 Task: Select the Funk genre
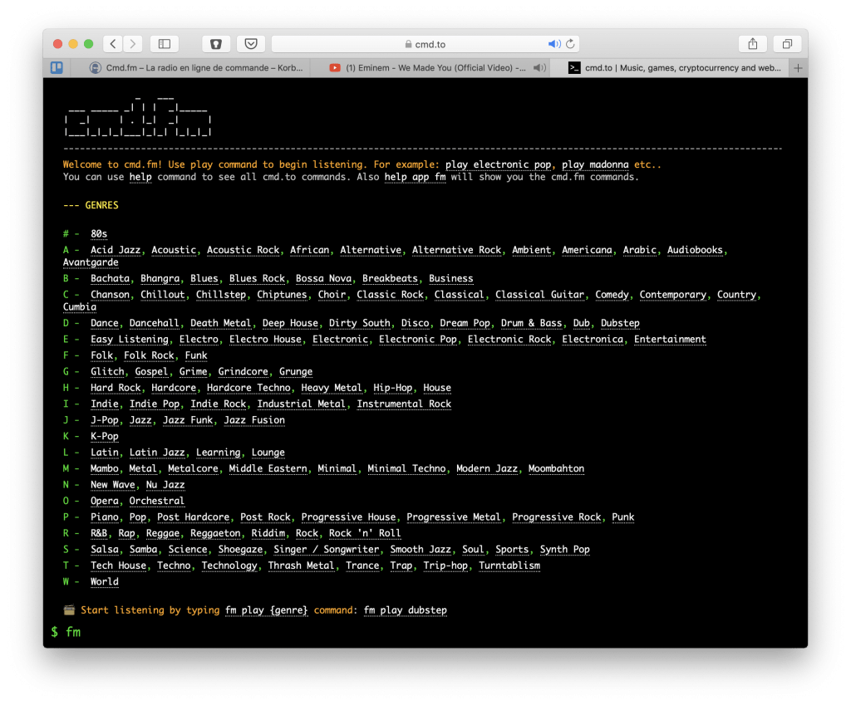tap(196, 355)
